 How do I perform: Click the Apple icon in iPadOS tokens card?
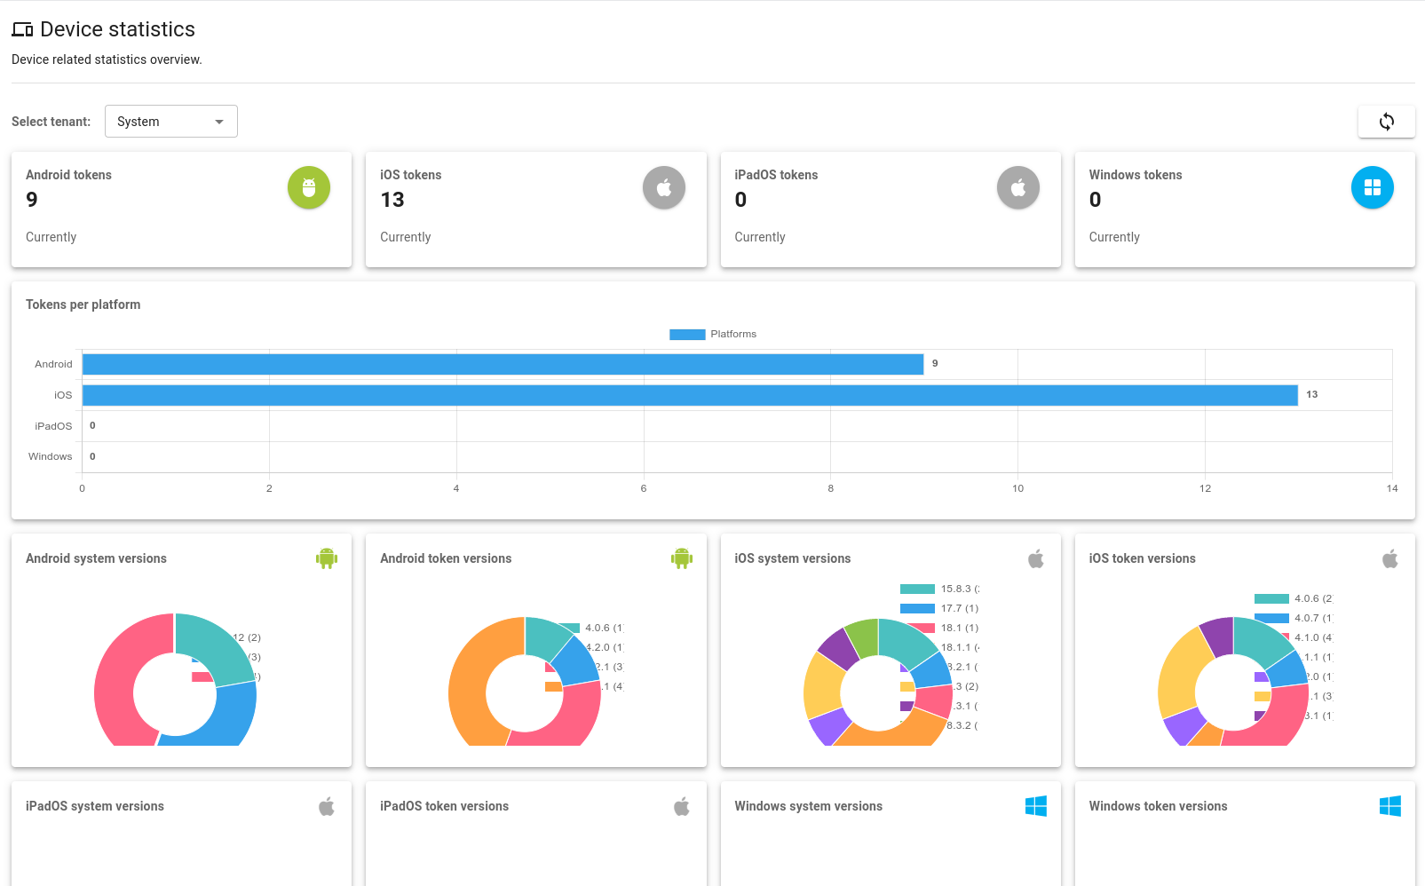(1017, 188)
